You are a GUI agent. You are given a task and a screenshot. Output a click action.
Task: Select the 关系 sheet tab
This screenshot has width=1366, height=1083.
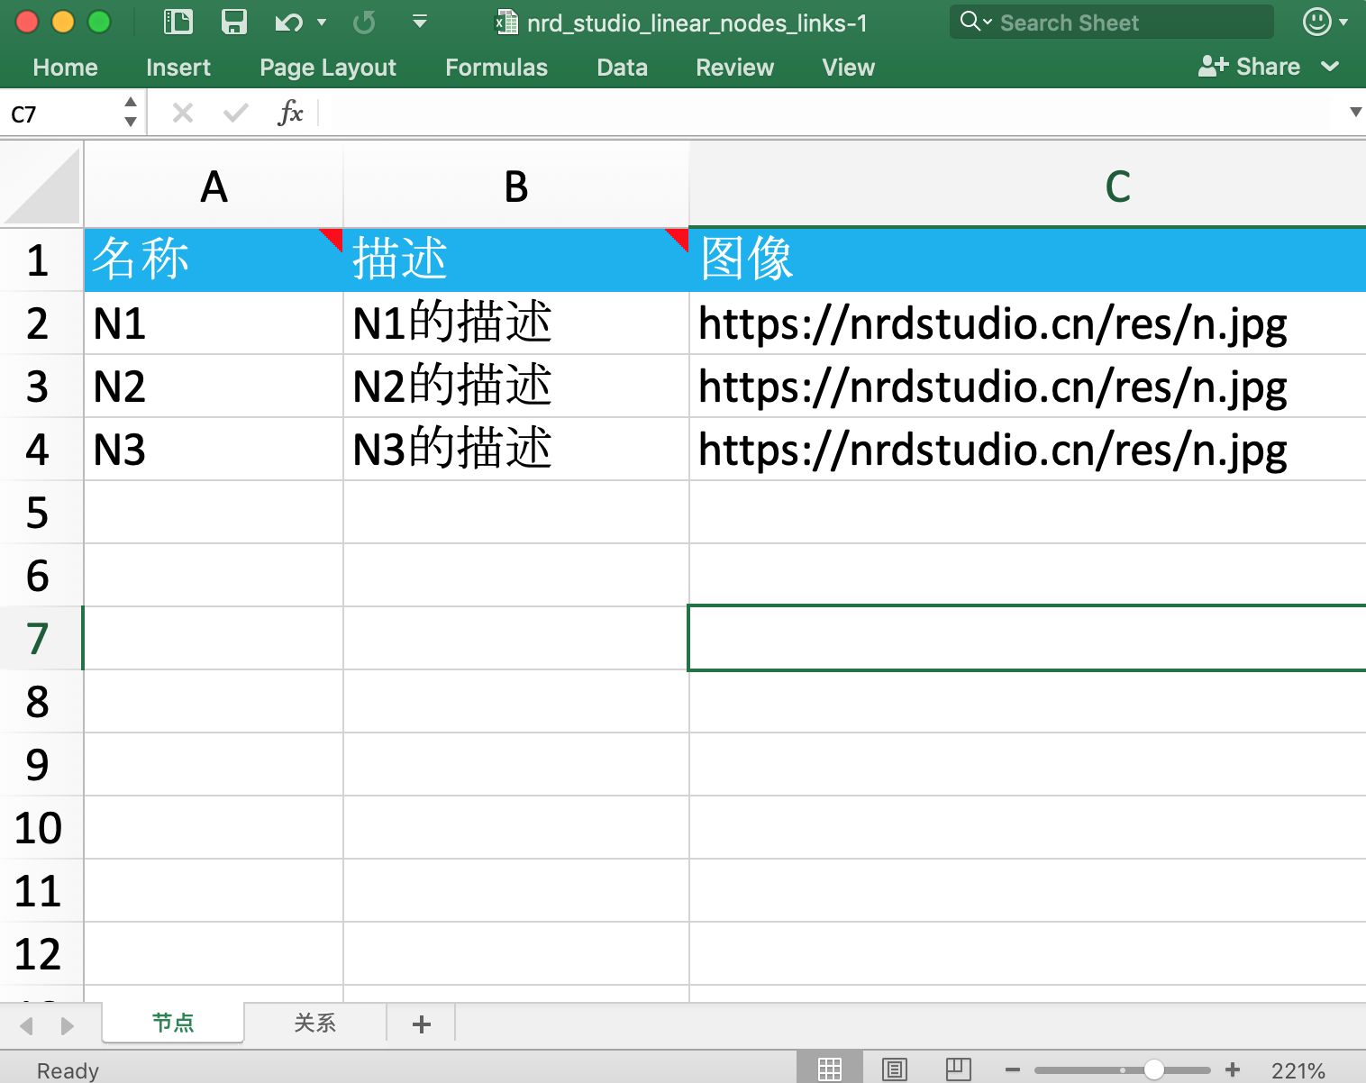[314, 1023]
